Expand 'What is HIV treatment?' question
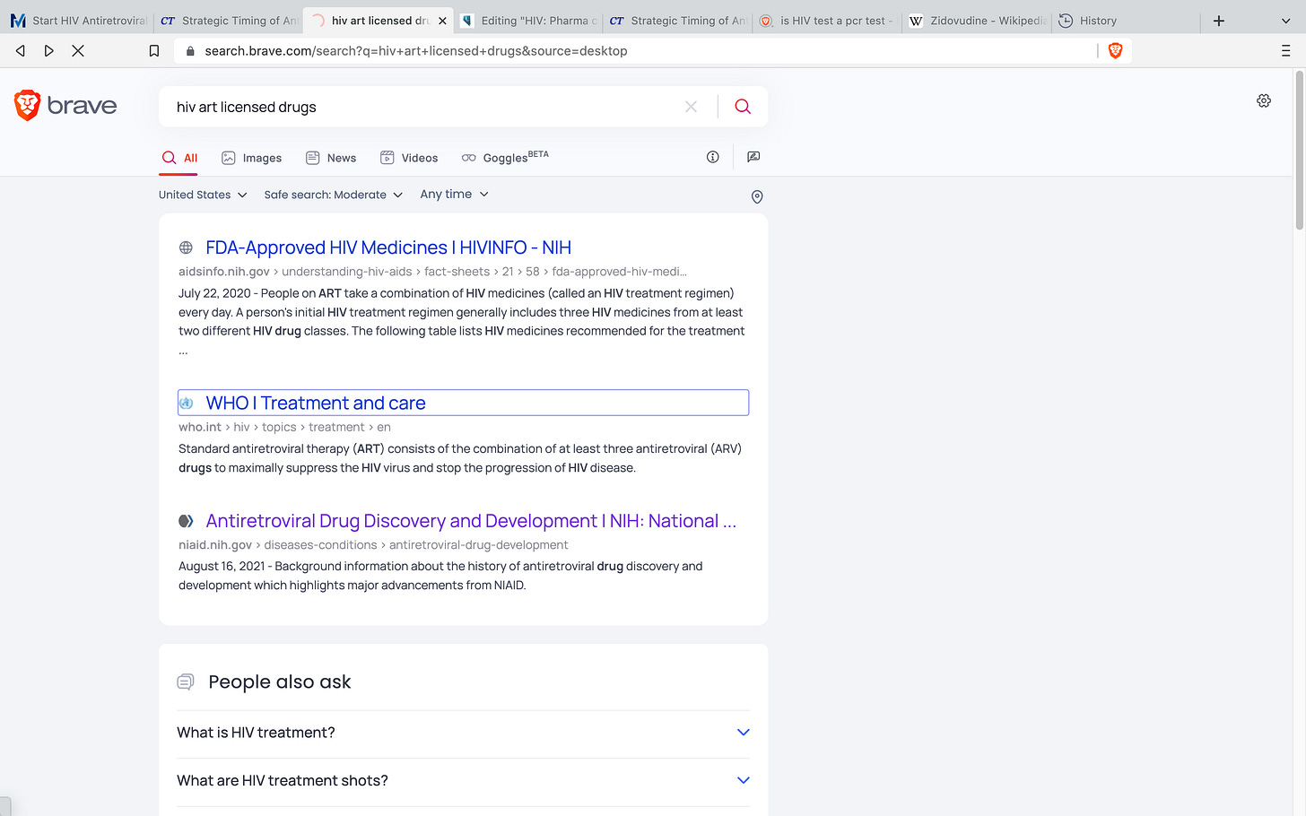Viewport: 1306px width, 816px height. [463, 733]
